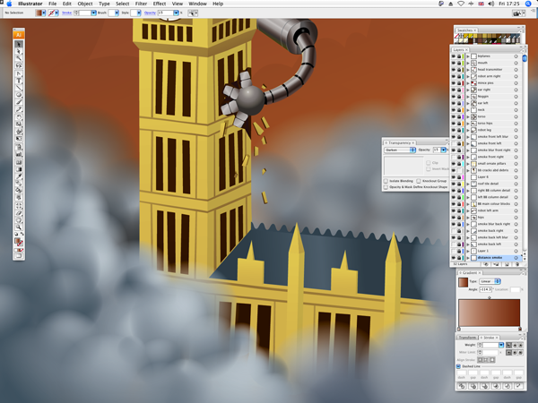The width and height of the screenshot is (538, 403).
Task: Select the Pen tool
Action: (x=19, y=73)
